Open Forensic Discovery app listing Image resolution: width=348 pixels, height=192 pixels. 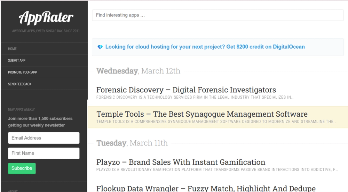click(186, 90)
